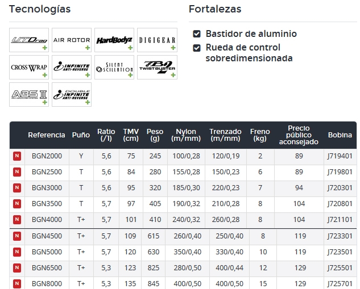Click the red N badge for BGN8000
The width and height of the screenshot is (360, 289).
[17, 284]
